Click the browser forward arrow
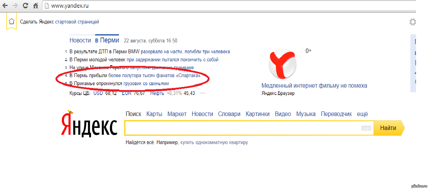429x190 pixels. click(15, 6)
